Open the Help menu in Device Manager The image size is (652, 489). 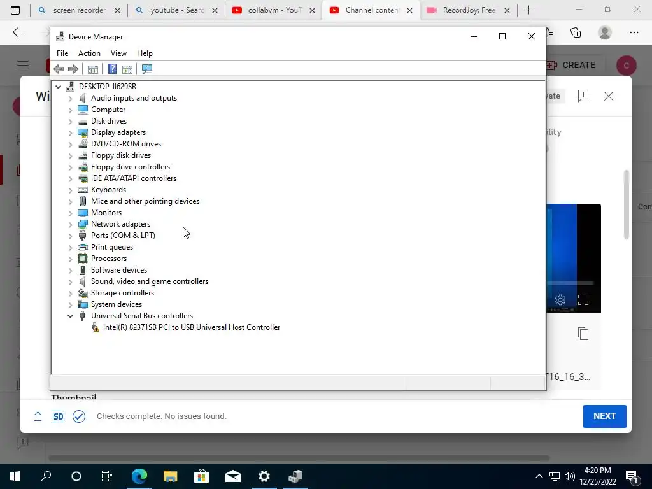pos(145,53)
